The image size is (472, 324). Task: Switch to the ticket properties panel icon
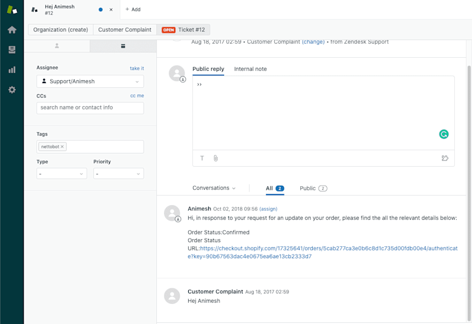[x=123, y=46]
